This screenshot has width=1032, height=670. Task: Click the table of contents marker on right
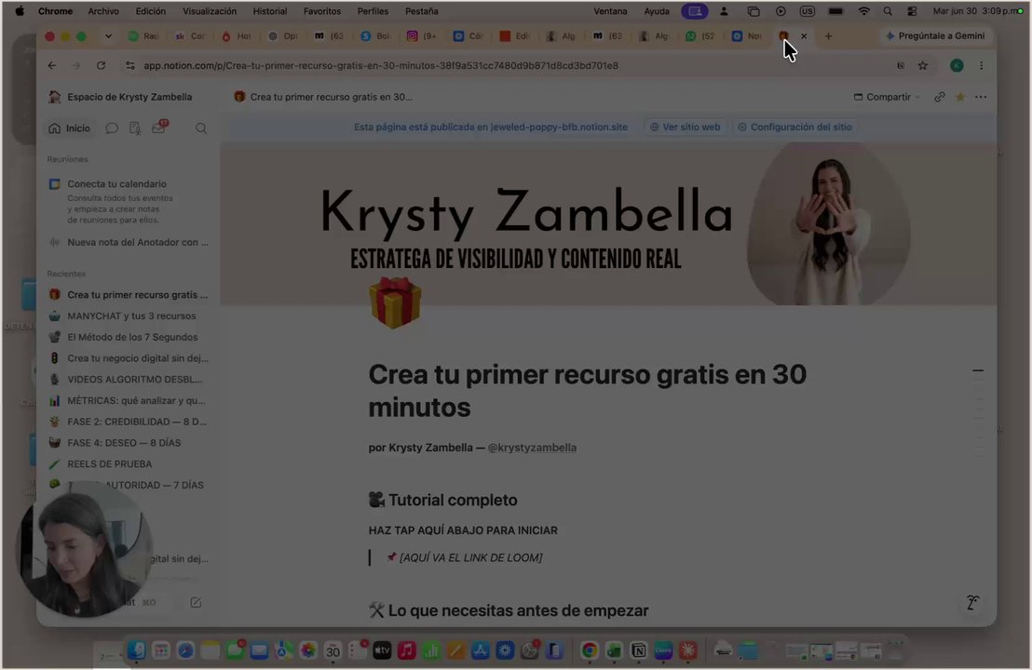(978, 371)
